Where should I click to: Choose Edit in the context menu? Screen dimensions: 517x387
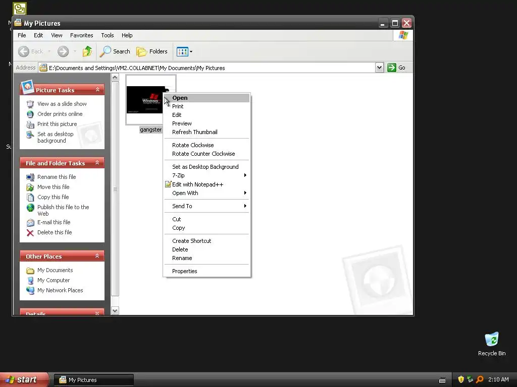[x=206, y=115]
